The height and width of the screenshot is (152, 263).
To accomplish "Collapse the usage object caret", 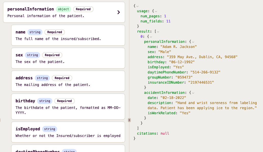I will click(x=156, y=11).
